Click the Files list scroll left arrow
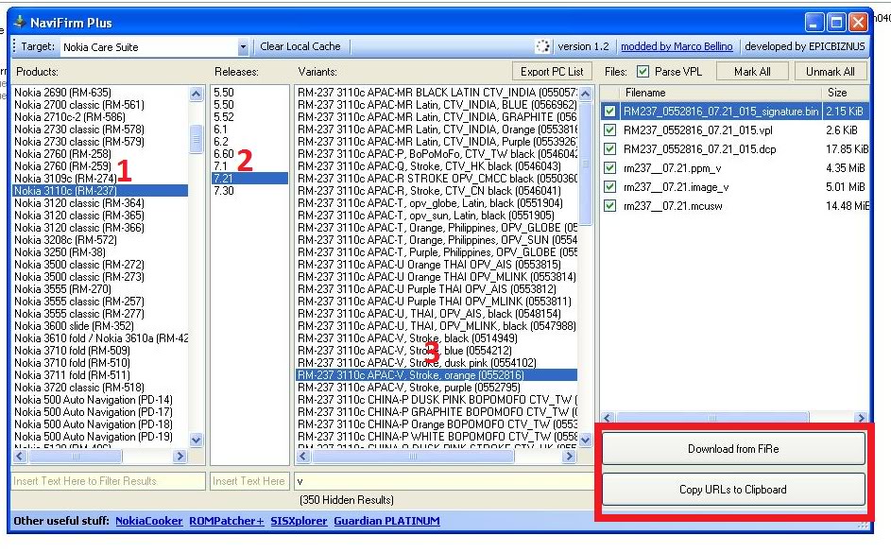Image resolution: width=891 pixels, height=553 pixels. coord(607,418)
